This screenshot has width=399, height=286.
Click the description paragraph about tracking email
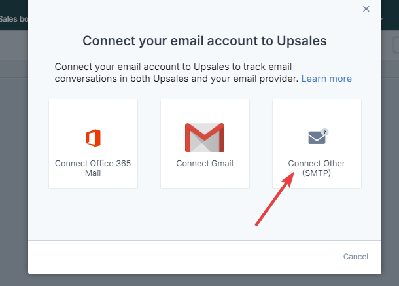coord(203,73)
